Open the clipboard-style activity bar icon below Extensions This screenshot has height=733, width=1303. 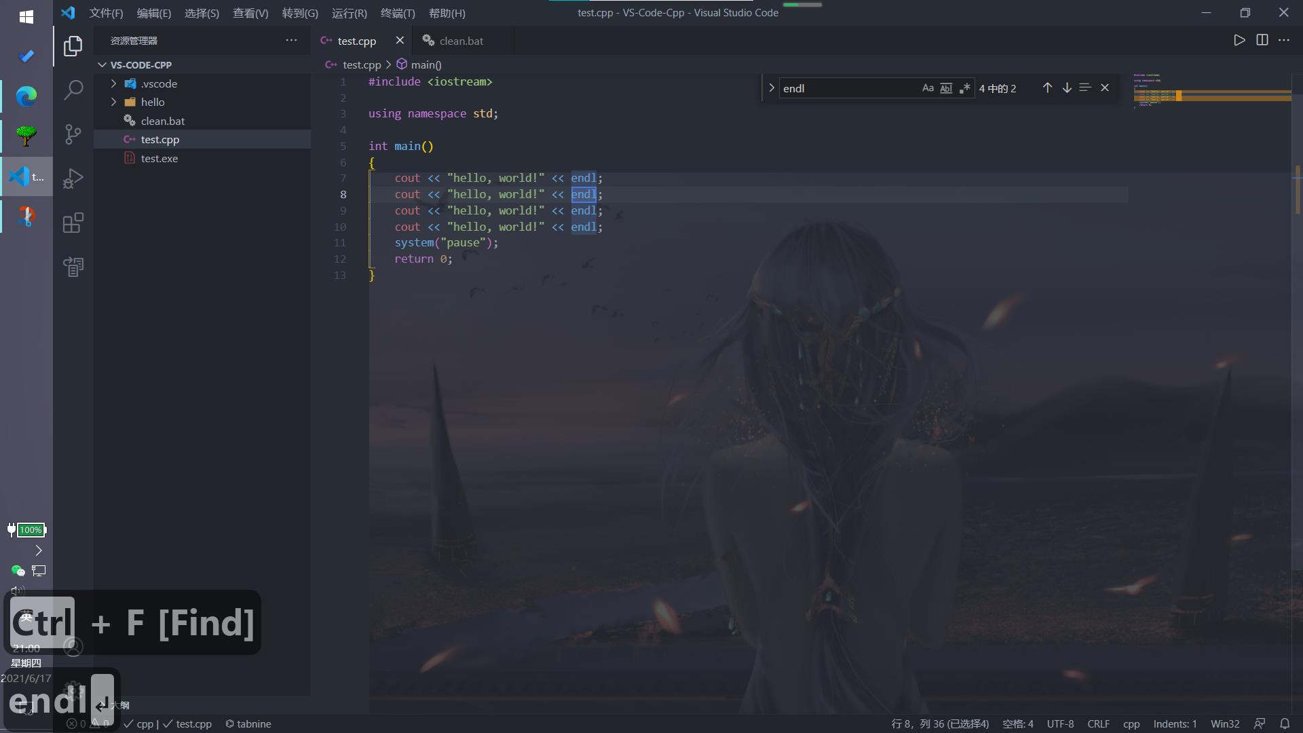73,267
